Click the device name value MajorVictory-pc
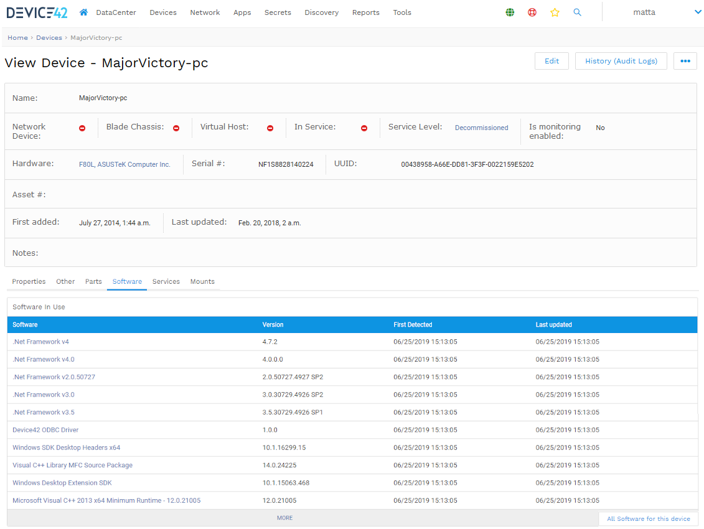 [103, 98]
